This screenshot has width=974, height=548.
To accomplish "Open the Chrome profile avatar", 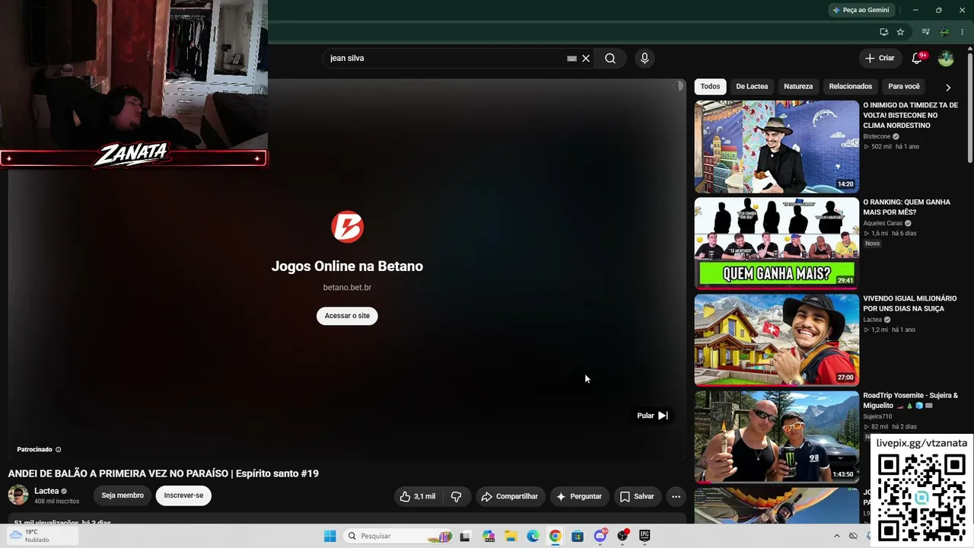I will [944, 32].
